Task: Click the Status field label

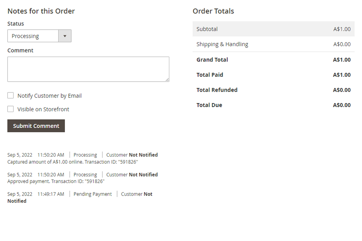Action: tap(16, 24)
